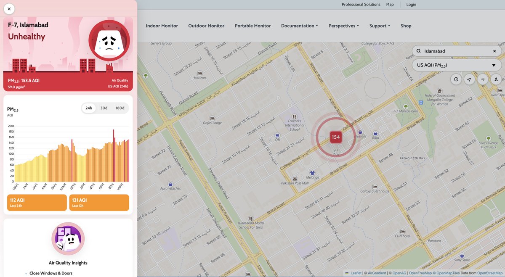The image size is (505, 277).
Task: Click the Air Quality Insights mascot icon
Action: pos(68,239)
